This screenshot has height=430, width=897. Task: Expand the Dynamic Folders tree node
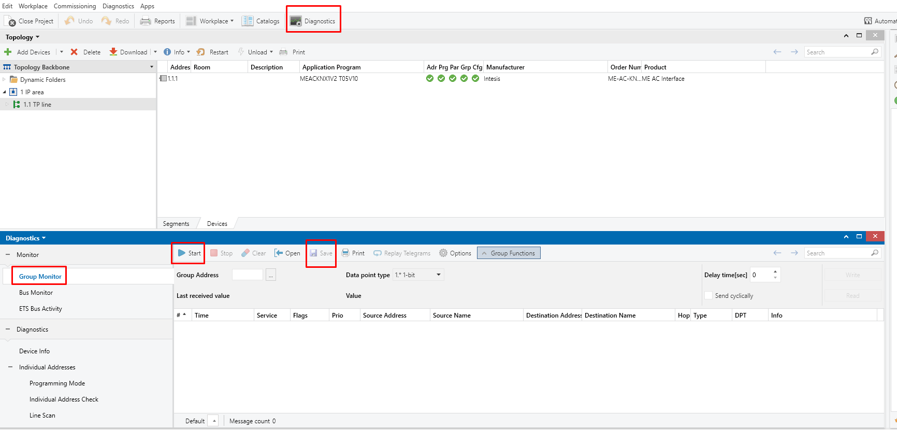[4, 80]
